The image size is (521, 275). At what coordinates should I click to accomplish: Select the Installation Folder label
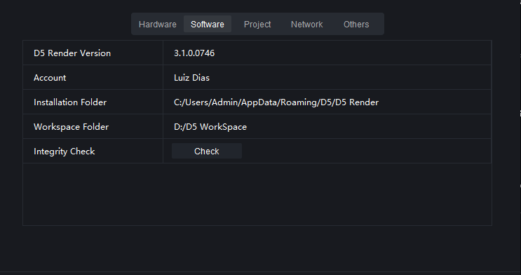coord(70,102)
